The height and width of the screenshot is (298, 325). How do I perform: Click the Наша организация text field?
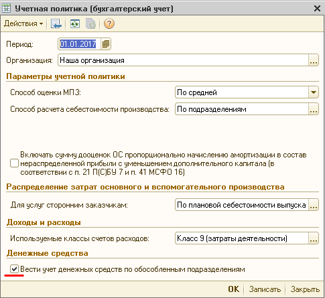tap(183, 60)
